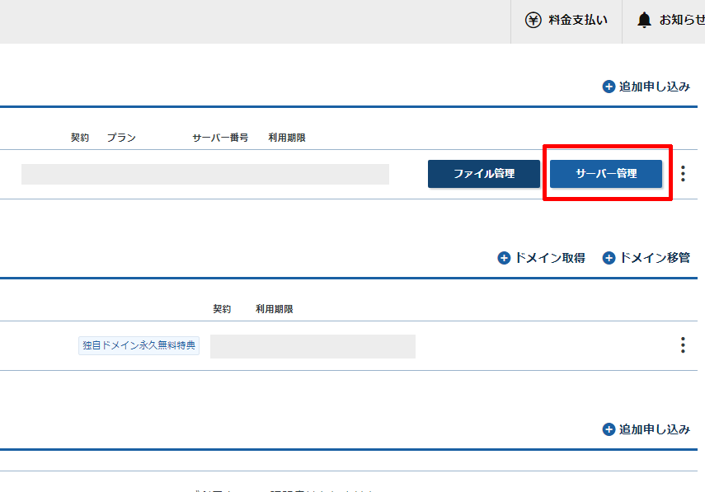
Task: Click plus icon of 追加申し込み below domain list
Action: tap(609, 429)
